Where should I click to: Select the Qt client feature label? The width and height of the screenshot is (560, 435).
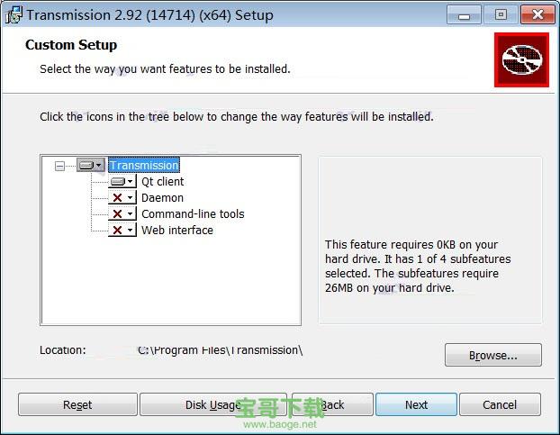click(x=162, y=182)
